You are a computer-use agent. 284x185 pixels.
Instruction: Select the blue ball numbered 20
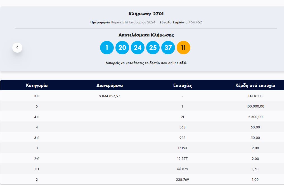pos(122,48)
